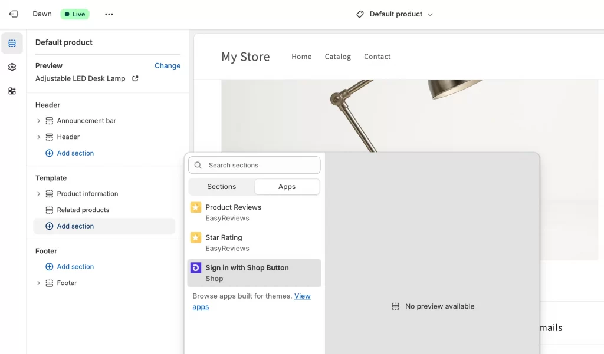604x354 pixels.
Task: Open Home in store navigation
Action: 301,57
